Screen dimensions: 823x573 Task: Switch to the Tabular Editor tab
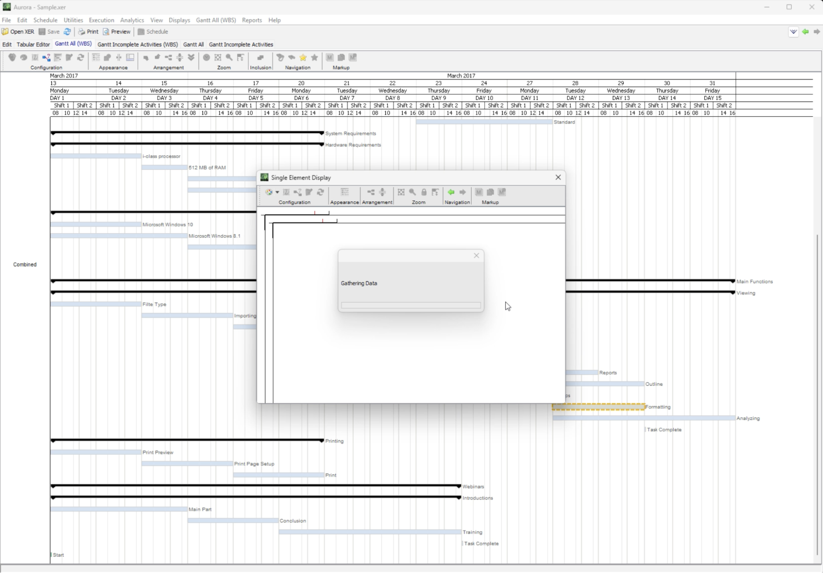(33, 44)
